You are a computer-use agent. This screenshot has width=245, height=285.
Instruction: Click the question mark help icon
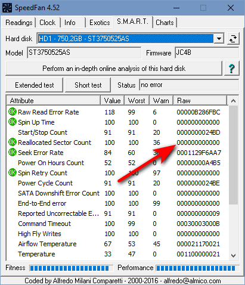tap(232, 69)
